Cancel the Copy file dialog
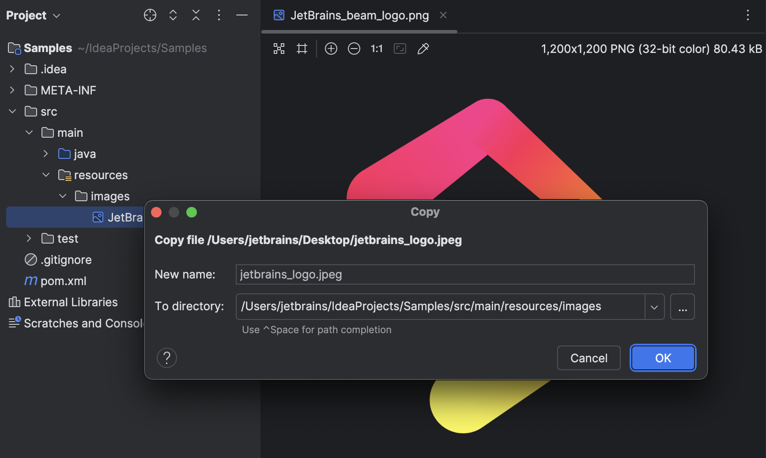The image size is (766, 458). point(589,358)
